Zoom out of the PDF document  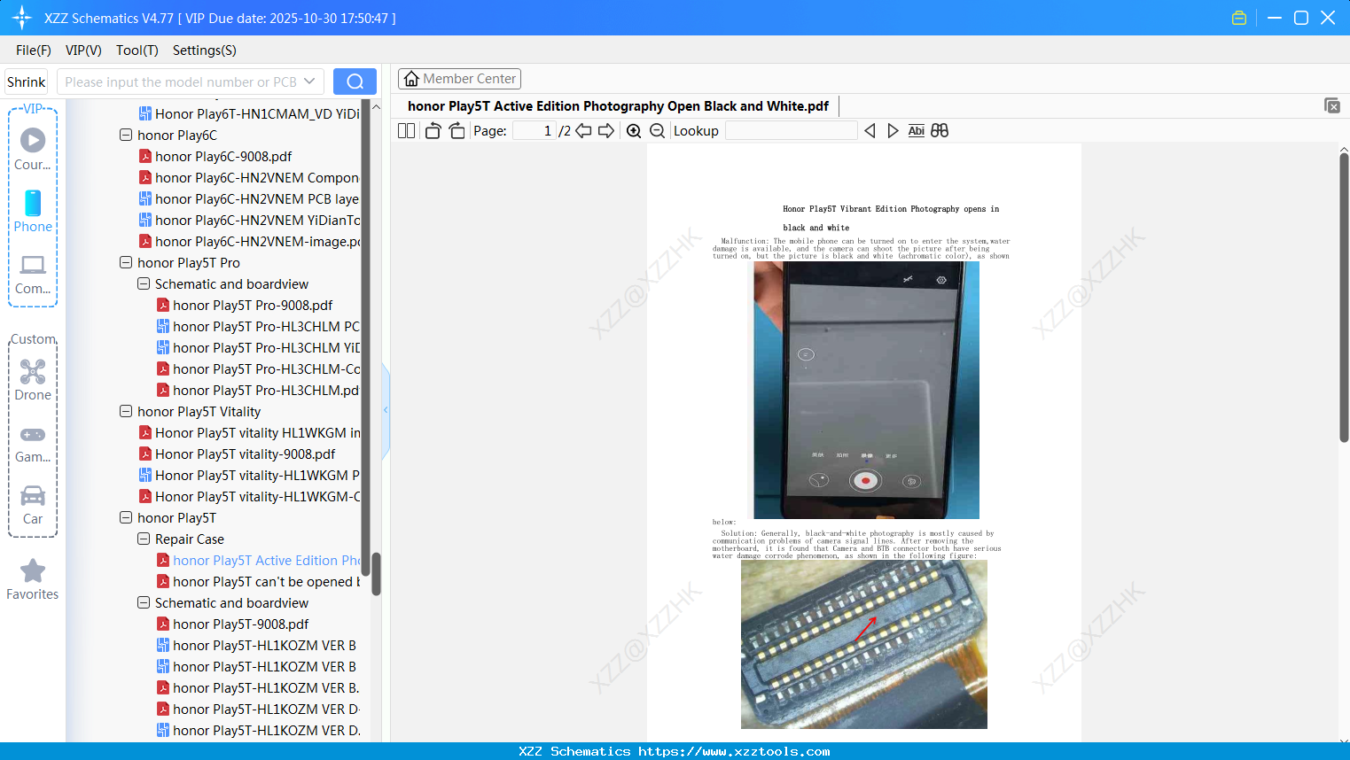coord(657,131)
